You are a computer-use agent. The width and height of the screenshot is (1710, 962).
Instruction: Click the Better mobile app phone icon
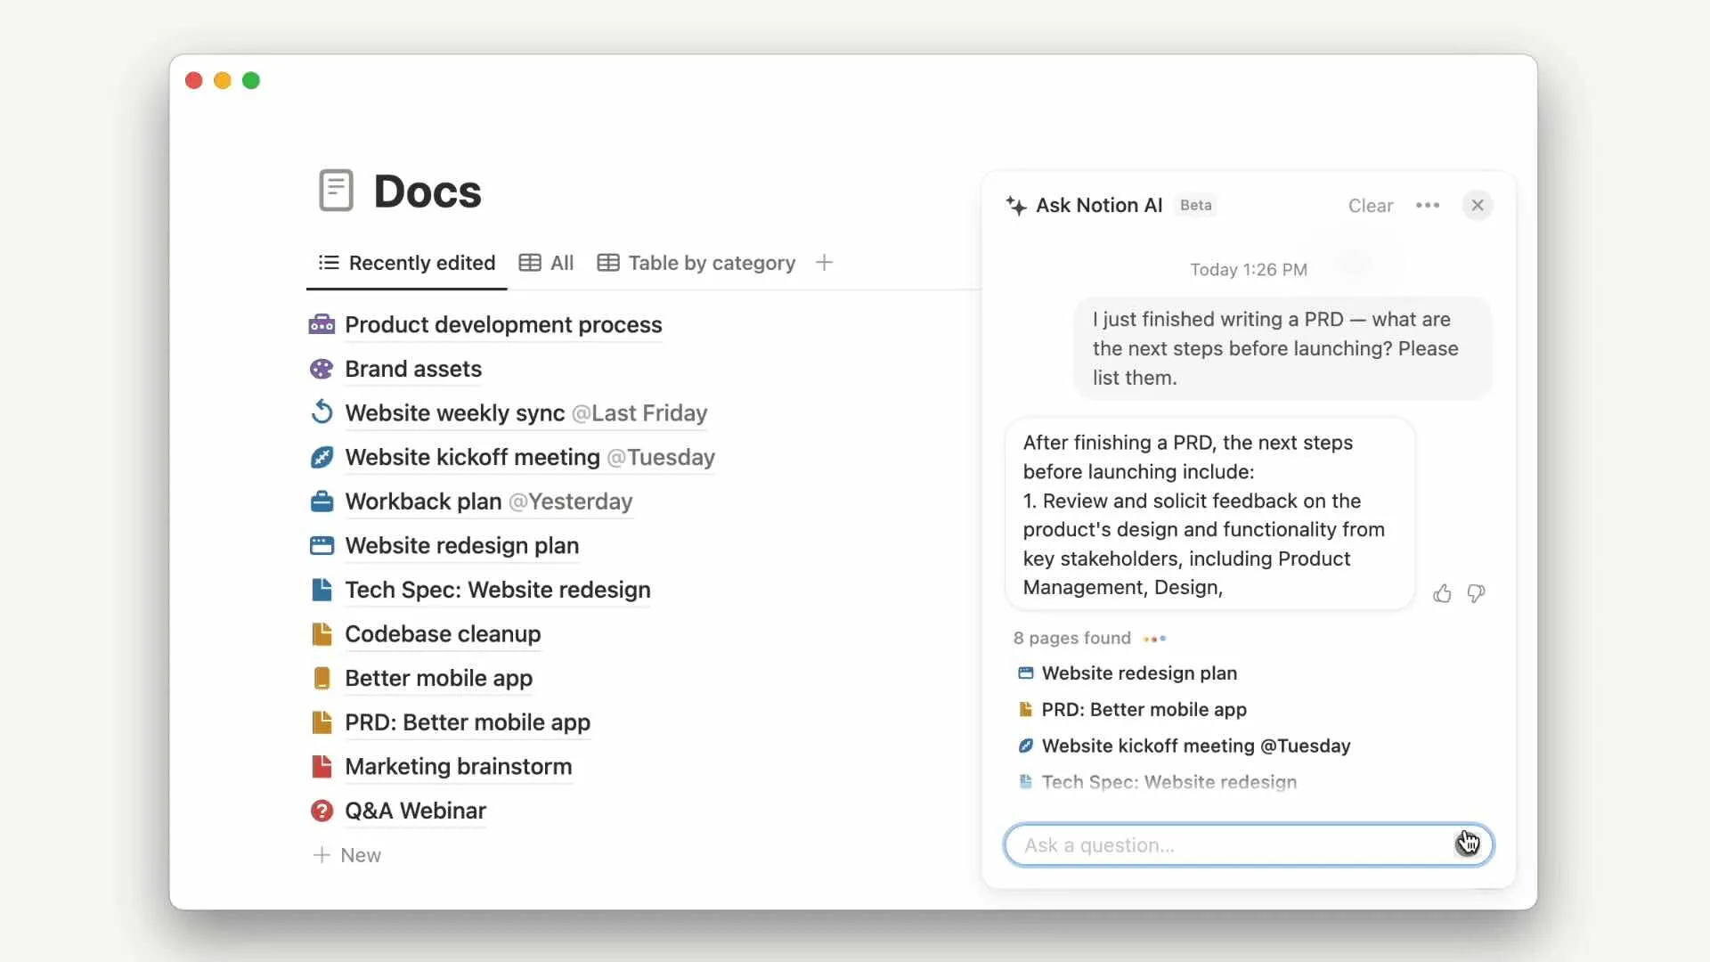tap(322, 678)
